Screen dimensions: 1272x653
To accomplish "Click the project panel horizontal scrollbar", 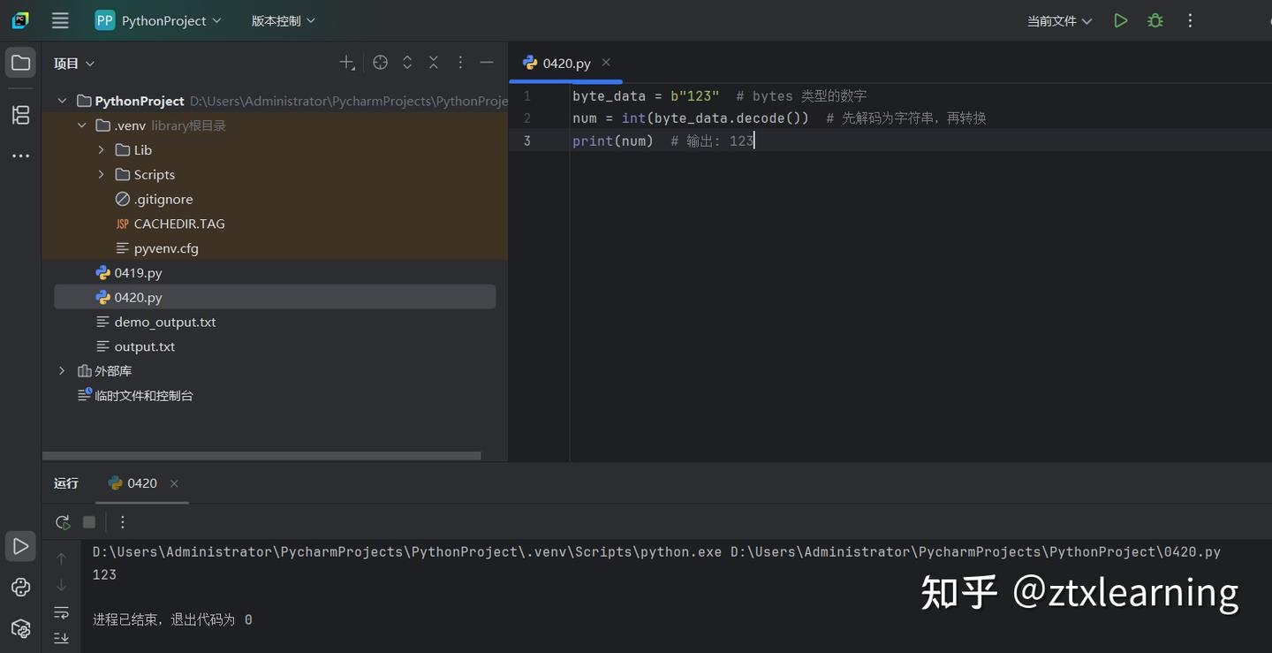I will coord(261,456).
